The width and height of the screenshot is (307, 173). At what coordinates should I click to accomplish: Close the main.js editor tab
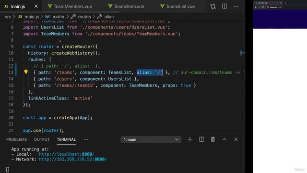tap(36, 6)
